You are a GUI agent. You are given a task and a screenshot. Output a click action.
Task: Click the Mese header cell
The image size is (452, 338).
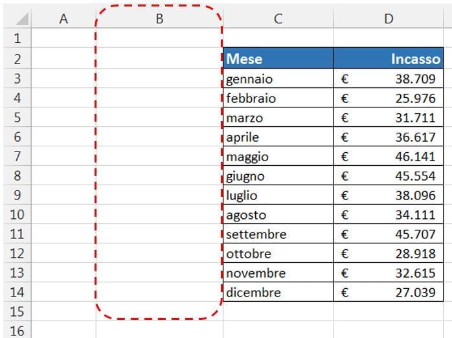pos(278,58)
